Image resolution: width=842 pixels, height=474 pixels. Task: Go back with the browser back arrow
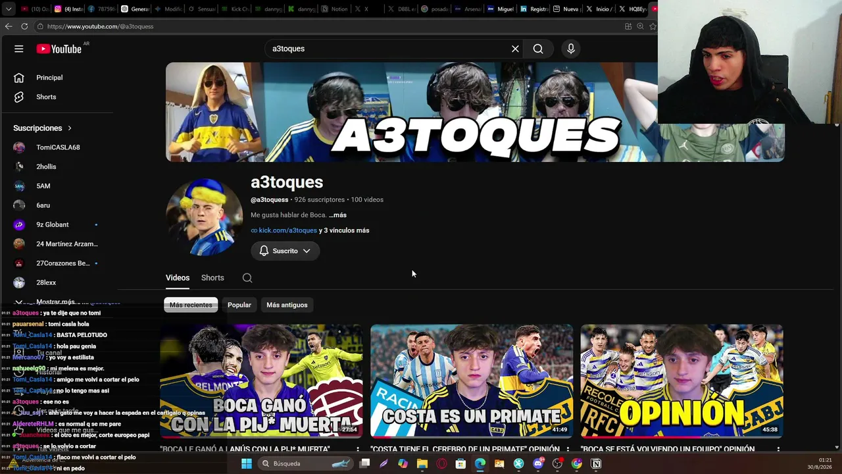click(9, 26)
